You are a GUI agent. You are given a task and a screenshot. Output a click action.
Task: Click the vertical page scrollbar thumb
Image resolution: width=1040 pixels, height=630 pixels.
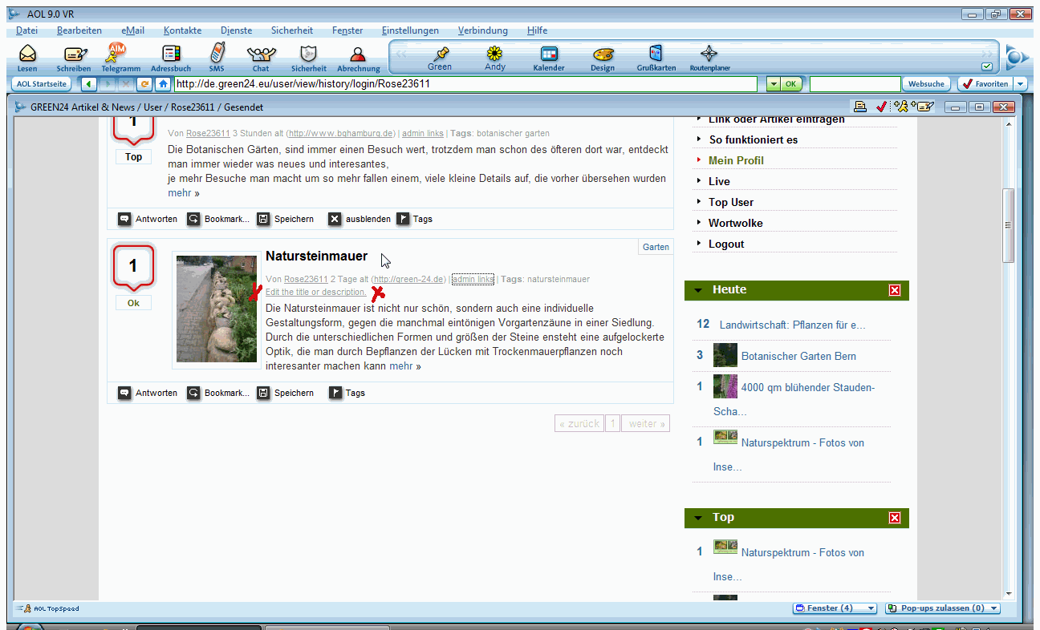[x=1009, y=224]
